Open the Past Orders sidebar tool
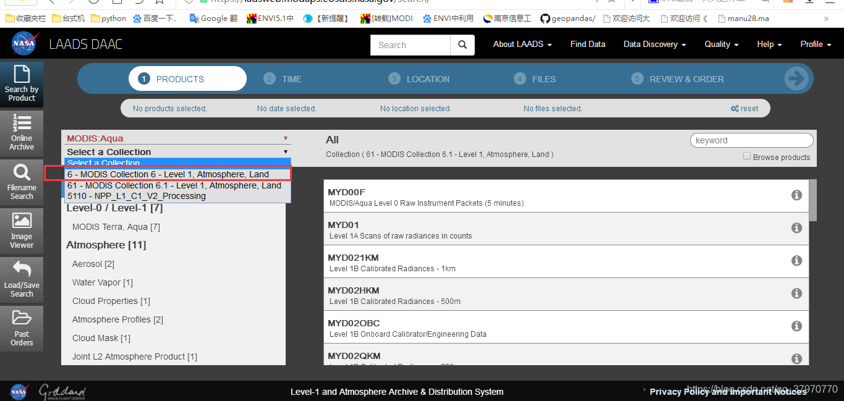844x401 pixels. click(x=22, y=329)
